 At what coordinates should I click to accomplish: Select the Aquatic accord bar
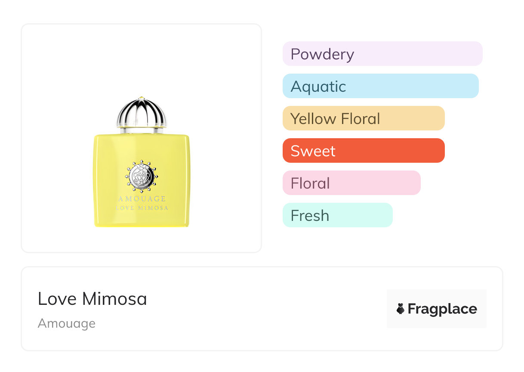(x=380, y=86)
